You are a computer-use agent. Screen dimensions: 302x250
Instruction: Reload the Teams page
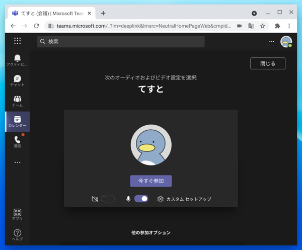pyautogui.click(x=36, y=26)
